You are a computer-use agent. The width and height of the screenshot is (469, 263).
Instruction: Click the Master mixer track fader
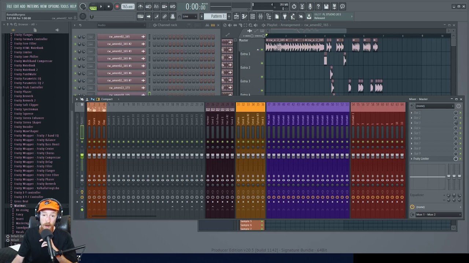click(82, 156)
